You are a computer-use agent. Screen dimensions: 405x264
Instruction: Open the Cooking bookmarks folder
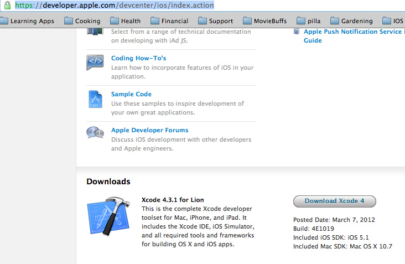point(82,21)
